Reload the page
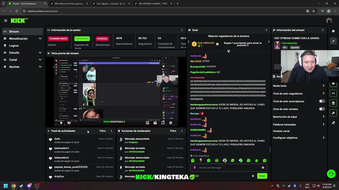Viewport: 339px width, 190px height. point(16,11)
